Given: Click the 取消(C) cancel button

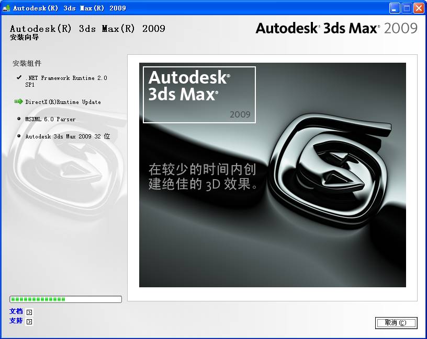Looking at the screenshot, I should (396, 323).
